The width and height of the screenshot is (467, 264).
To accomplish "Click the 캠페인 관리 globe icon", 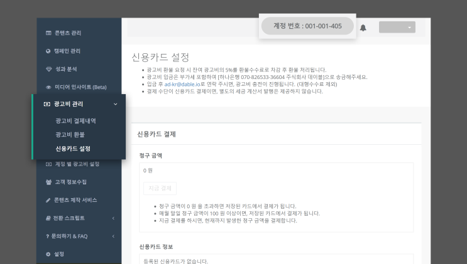I will coord(48,51).
